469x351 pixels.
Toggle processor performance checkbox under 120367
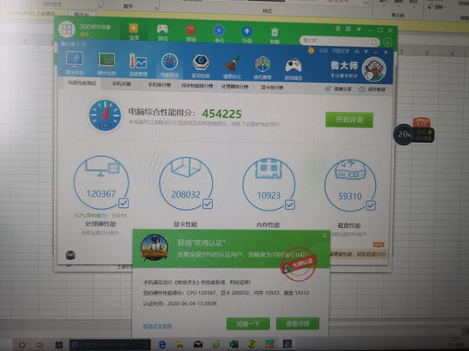pyautogui.click(x=123, y=204)
